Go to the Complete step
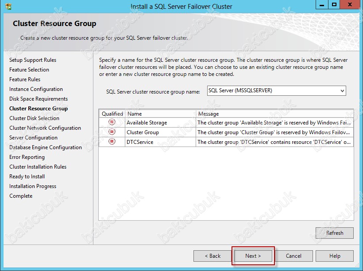This screenshot has height=271, width=363. pos(21,196)
